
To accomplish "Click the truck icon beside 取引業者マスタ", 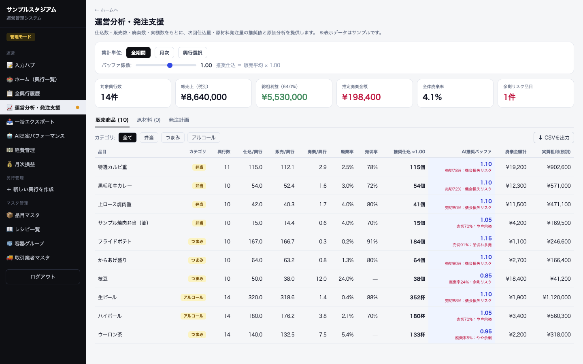I will (10, 258).
